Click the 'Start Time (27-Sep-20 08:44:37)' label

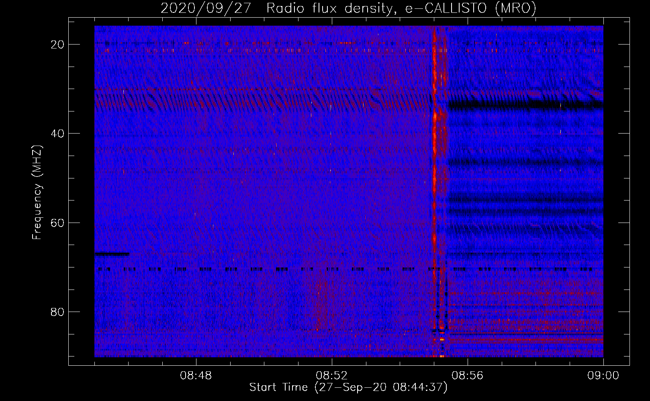(x=348, y=387)
